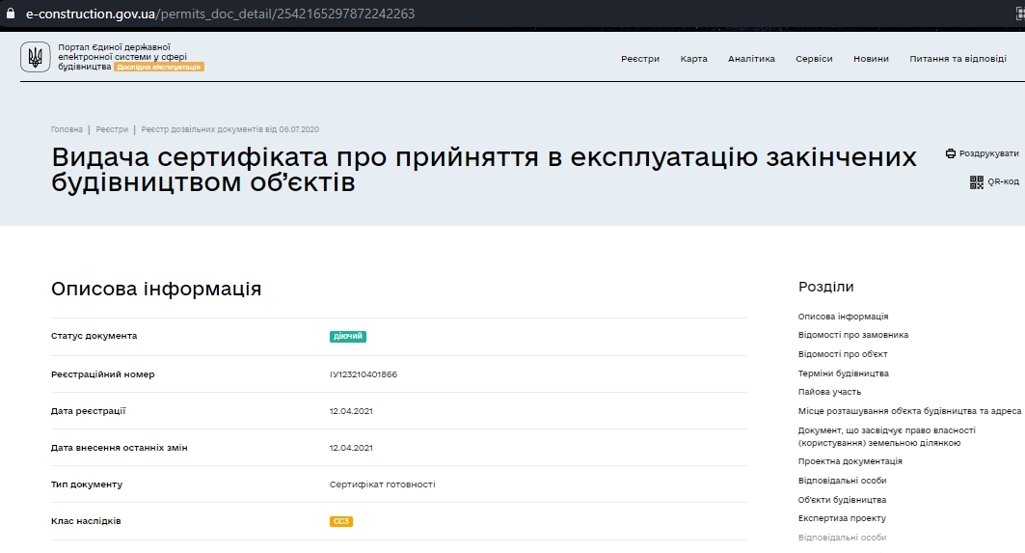The width and height of the screenshot is (1025, 553).
Task: Click the QR code icon
Action: point(977,182)
